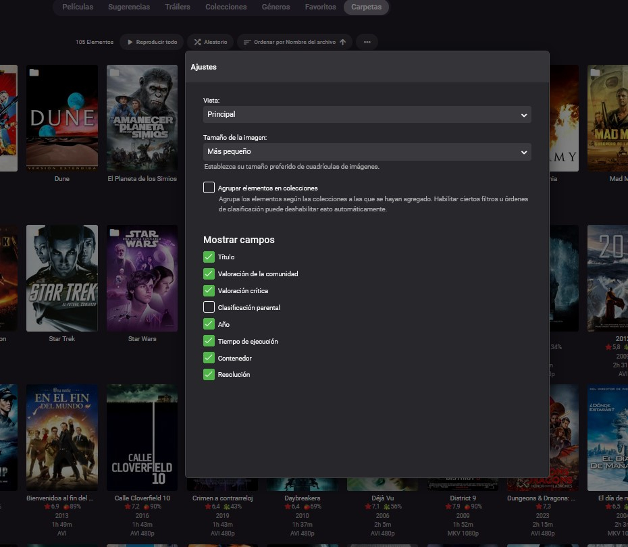The width and height of the screenshot is (628, 547).
Task: Toggle Valoración de la comunidad checkbox
Action: [x=209, y=273]
